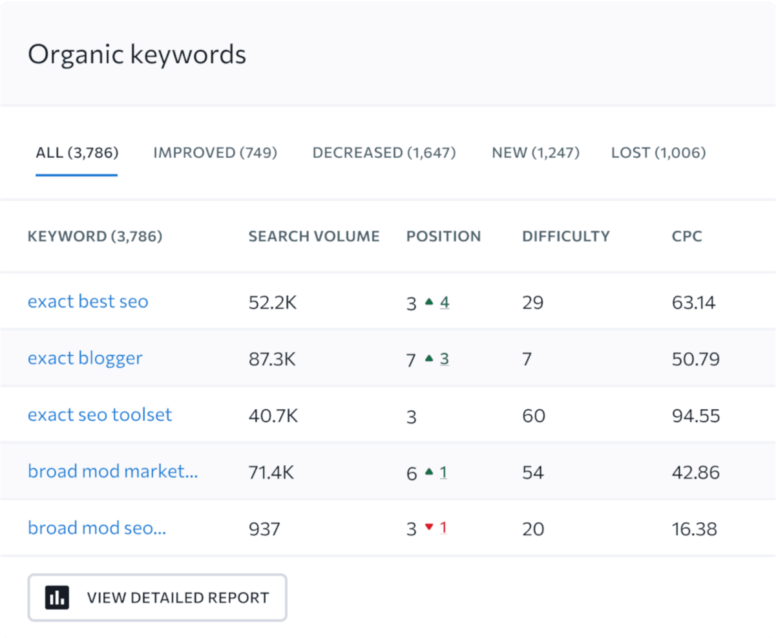776x638 pixels.
Task: Click CPC value 63.14
Action: (694, 302)
